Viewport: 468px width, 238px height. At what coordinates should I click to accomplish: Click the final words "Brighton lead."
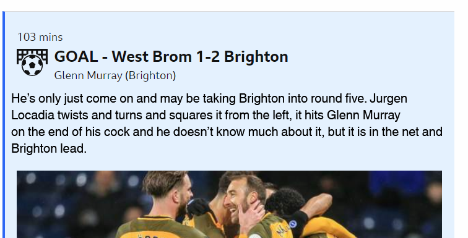(x=49, y=148)
